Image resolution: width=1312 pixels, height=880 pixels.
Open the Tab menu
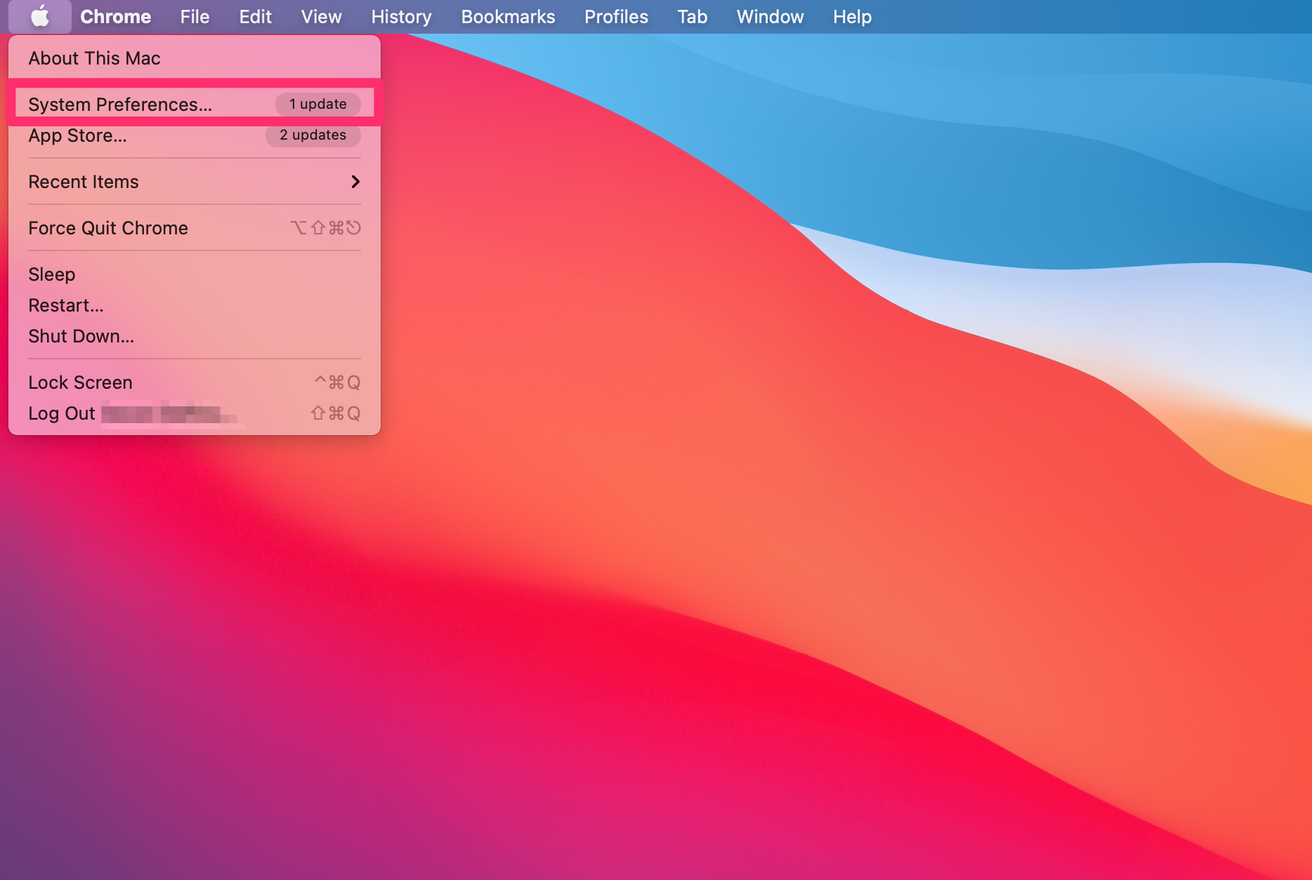(x=692, y=16)
